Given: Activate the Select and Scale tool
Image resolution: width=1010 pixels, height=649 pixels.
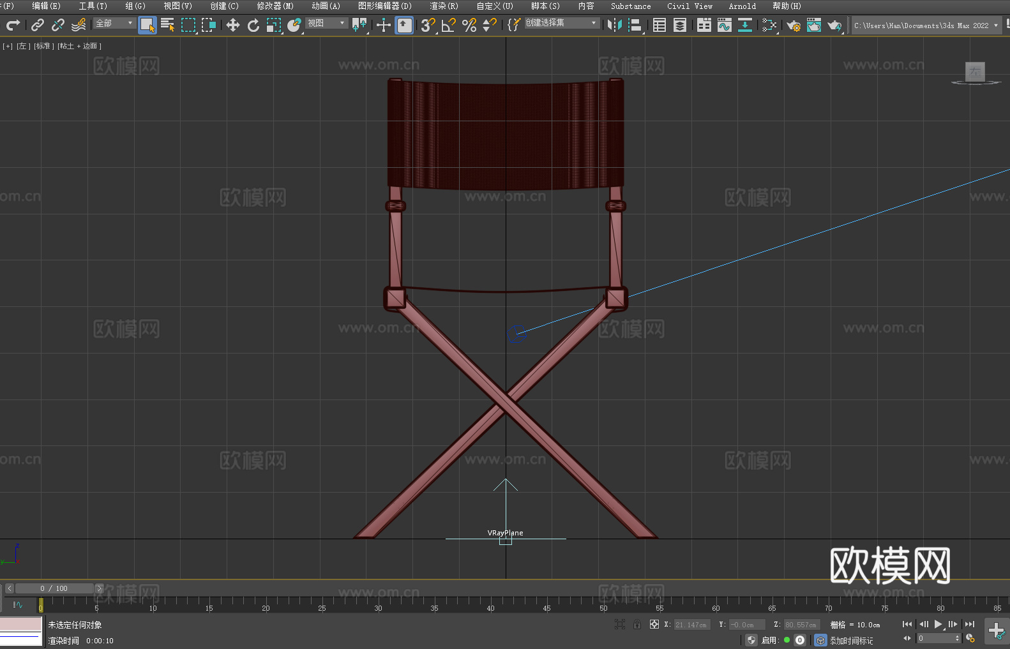Looking at the screenshot, I should (x=274, y=25).
